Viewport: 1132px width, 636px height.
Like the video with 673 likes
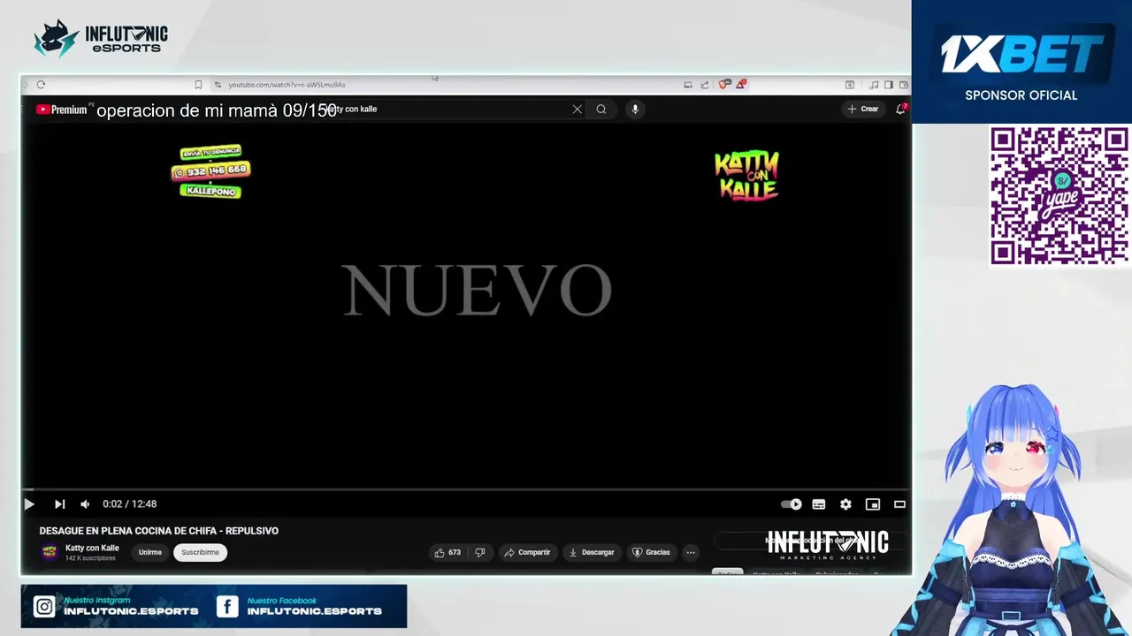pos(447,553)
